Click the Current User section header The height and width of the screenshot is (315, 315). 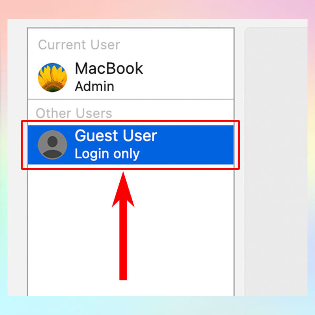[79, 44]
